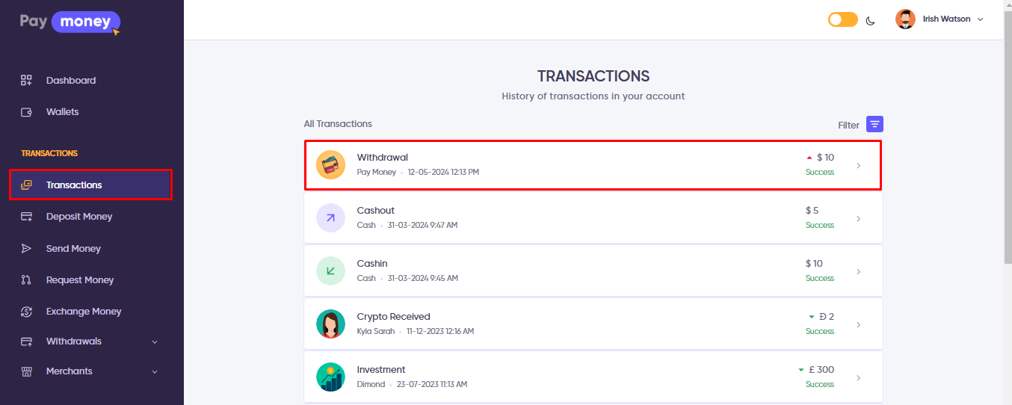Click the Cashout arrow icon

330,218
